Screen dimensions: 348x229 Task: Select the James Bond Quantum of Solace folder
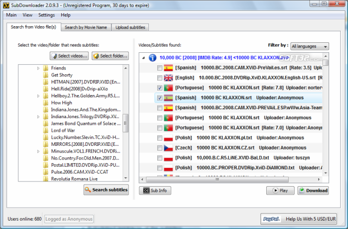(x=86, y=123)
